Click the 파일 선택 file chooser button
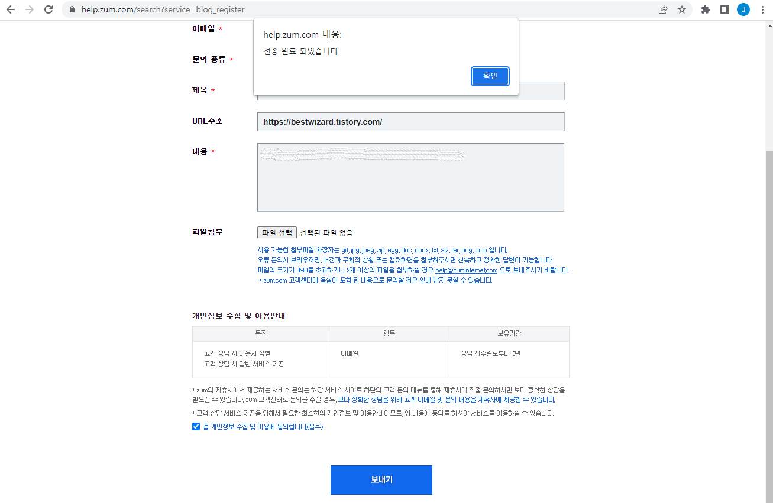This screenshot has width=773, height=503. (x=276, y=232)
